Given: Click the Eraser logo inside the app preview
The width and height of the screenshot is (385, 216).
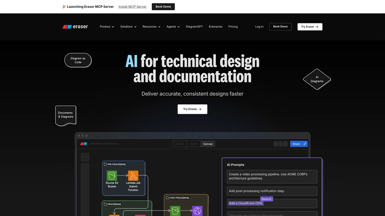Looking at the screenshot, I should [x=84, y=144].
